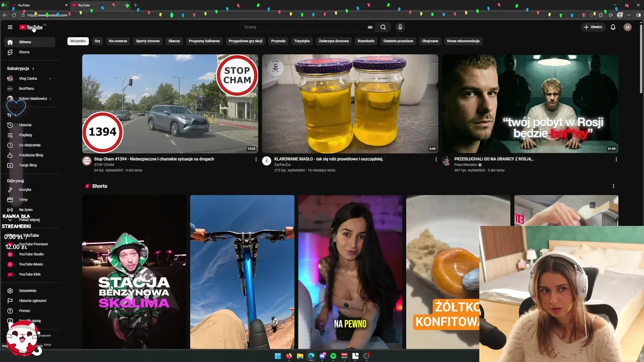644x362 pixels.
Task: Open Pomoc help
Action: (29, 311)
